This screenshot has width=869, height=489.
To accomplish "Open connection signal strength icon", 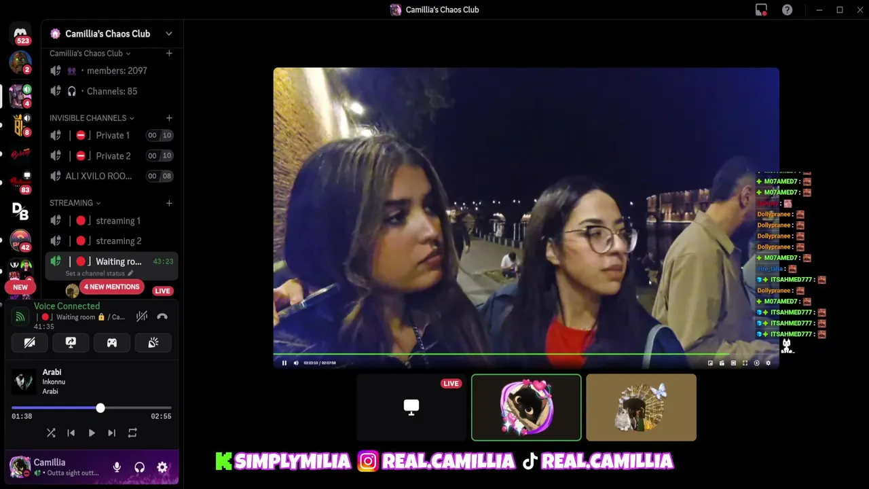I will point(20,316).
